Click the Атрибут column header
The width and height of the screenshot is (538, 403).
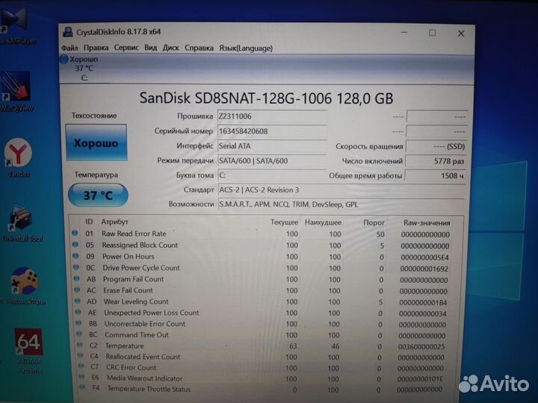point(114,222)
